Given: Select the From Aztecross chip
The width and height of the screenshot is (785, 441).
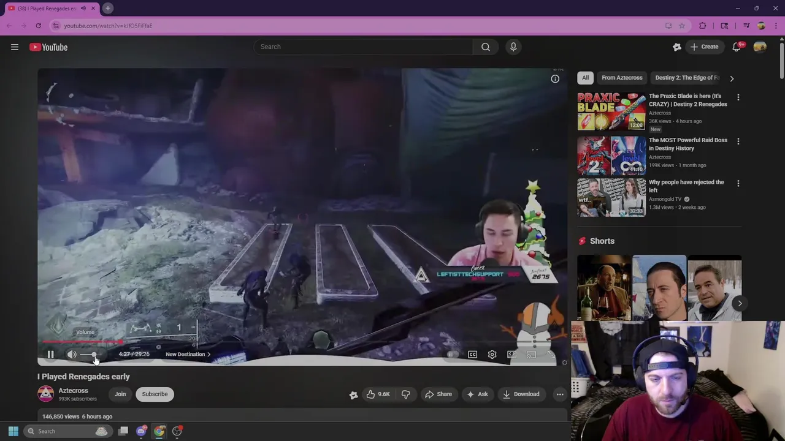Looking at the screenshot, I should pyautogui.click(x=622, y=78).
